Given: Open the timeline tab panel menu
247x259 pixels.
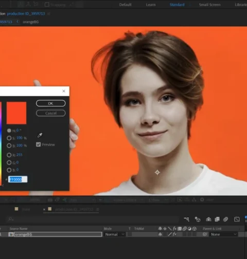Looking at the screenshot, I should [98, 209].
